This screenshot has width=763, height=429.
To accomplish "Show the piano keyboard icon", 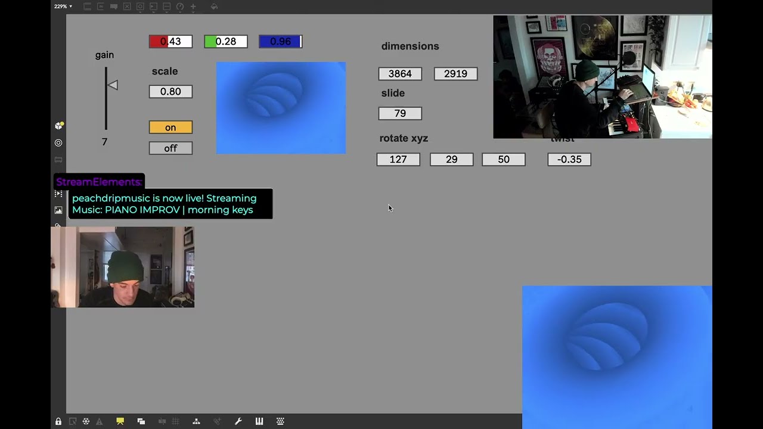I will pyautogui.click(x=259, y=421).
